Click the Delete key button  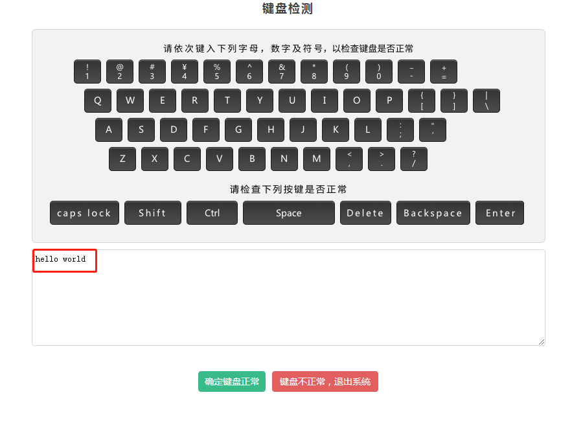point(365,212)
